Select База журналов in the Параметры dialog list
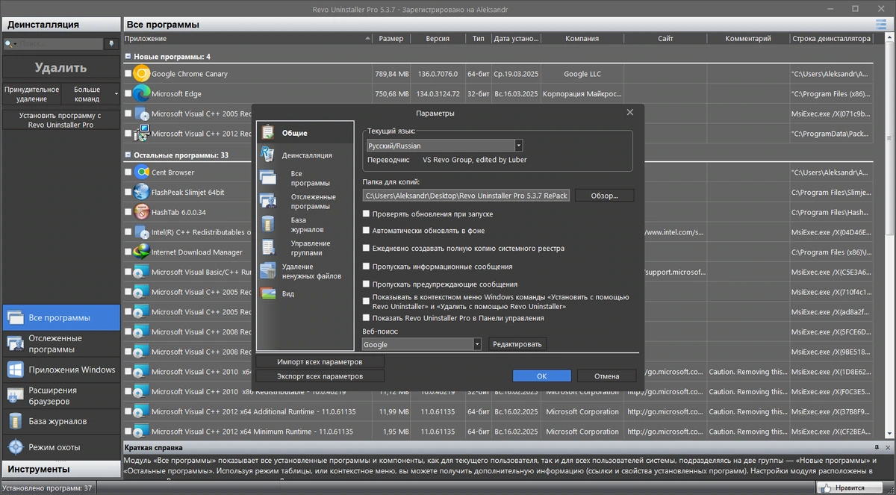 (305, 225)
